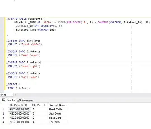The height and width of the screenshot is (129, 151).
Task: Switch to the Messages tab
Action: point(25,100)
